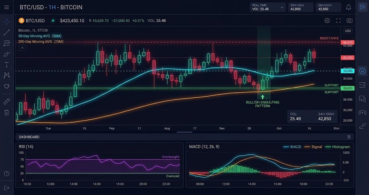
Task: Open the chart indicators sidebar icon
Action: click(363, 71)
